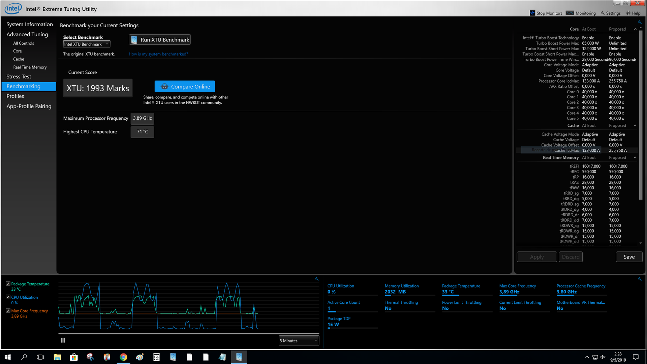Image resolution: width=647 pixels, height=364 pixels.
Task: Click the Thermal Throttling status tile
Action: 410,306
